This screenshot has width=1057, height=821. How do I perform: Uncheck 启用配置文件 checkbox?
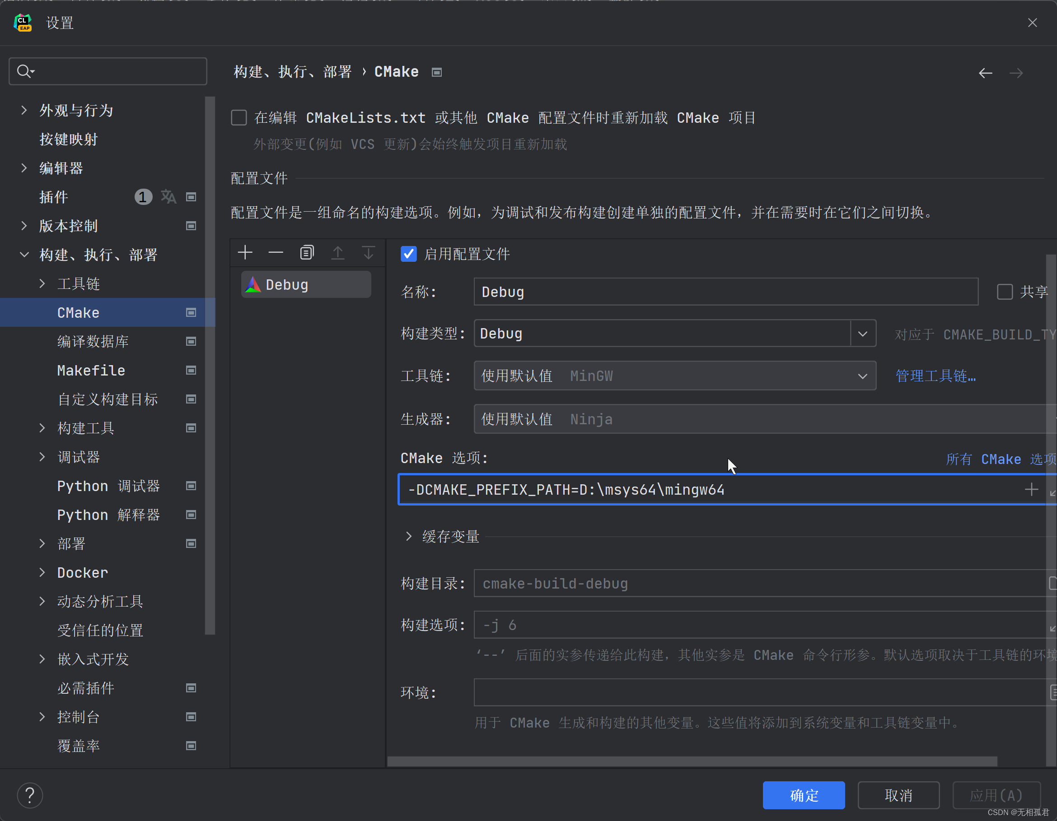point(409,254)
